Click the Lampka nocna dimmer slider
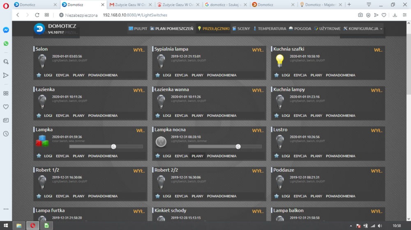Screen dimensions: 411x230 coord(224,146)
